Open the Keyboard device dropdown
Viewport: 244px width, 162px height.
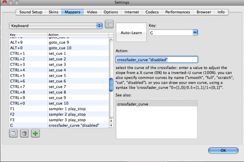coord(56,26)
